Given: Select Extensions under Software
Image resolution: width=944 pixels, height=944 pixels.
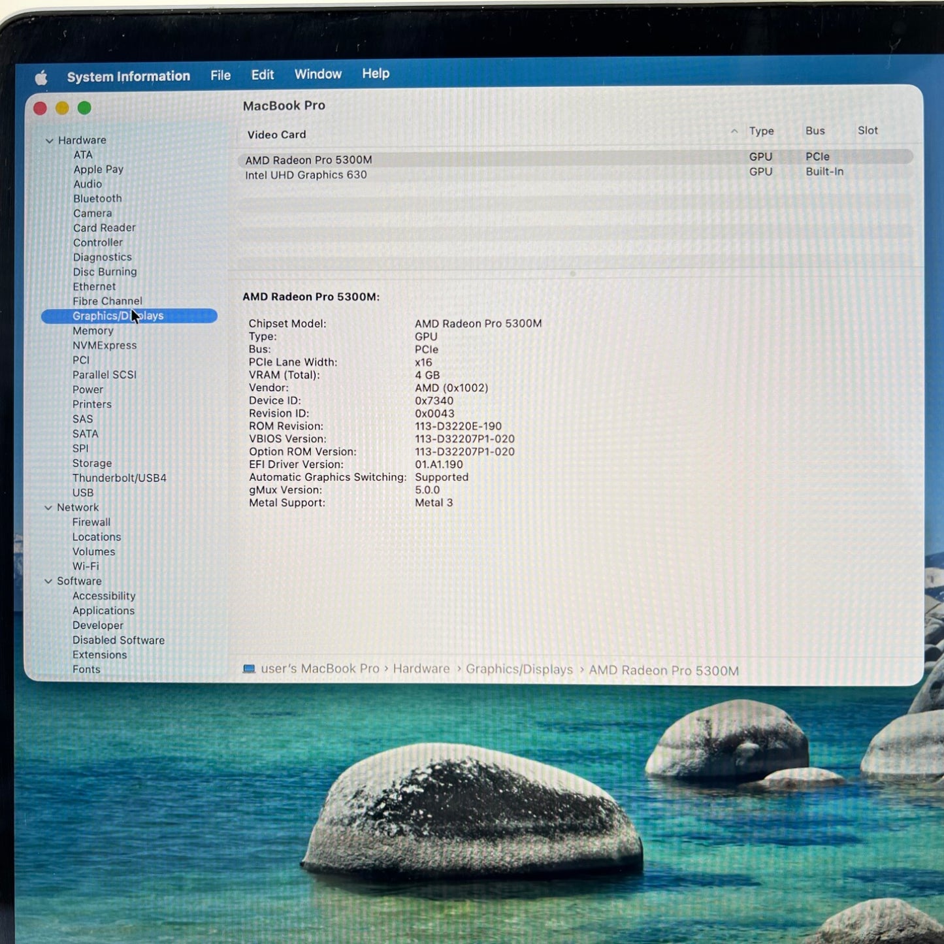Looking at the screenshot, I should coord(99,655).
